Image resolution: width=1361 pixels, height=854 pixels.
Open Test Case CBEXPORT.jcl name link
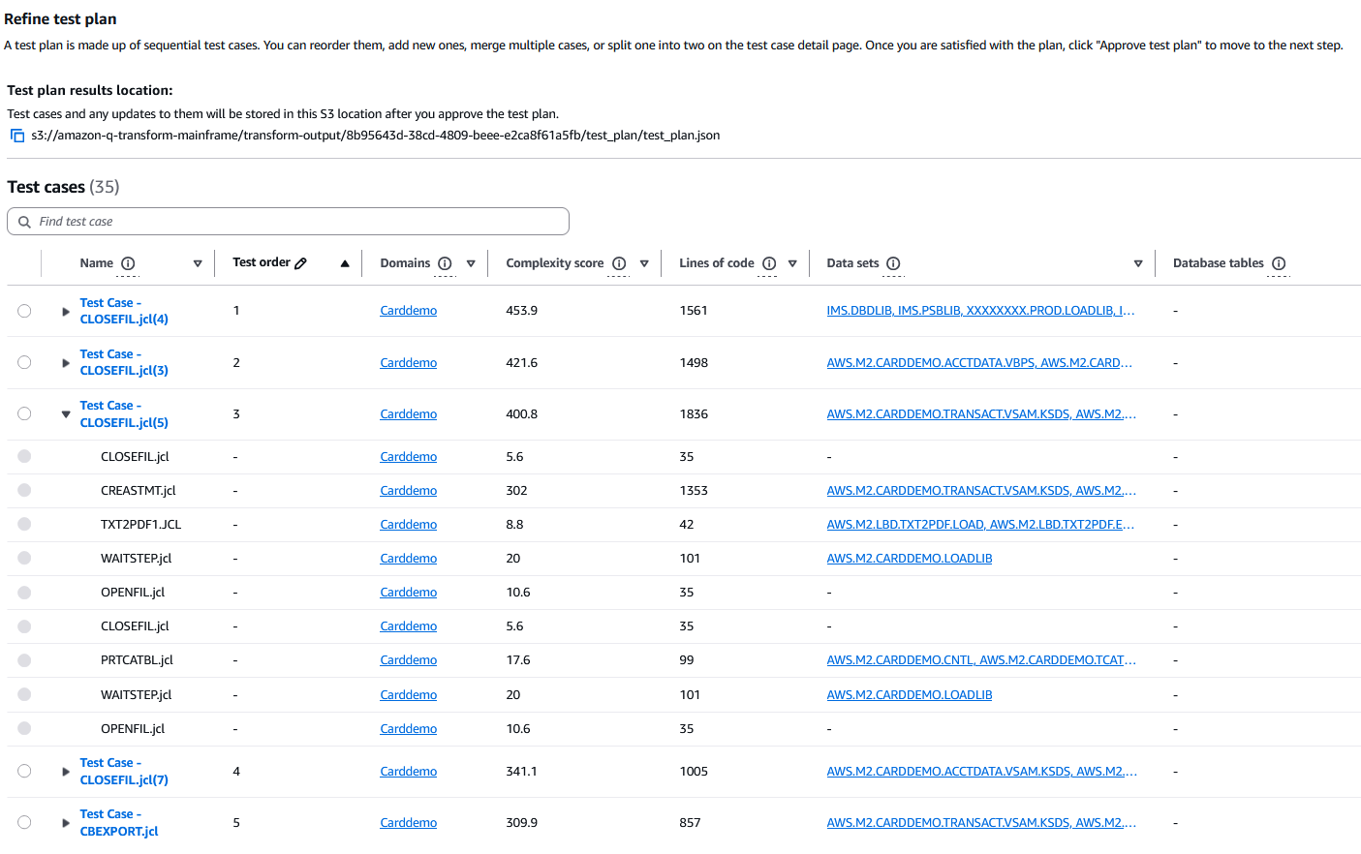[x=118, y=823]
